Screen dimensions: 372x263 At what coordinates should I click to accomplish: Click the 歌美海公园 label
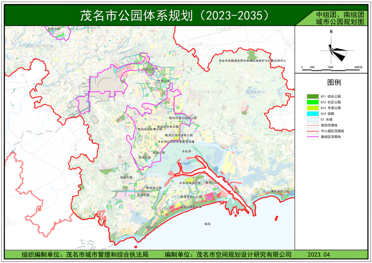pyautogui.click(x=154, y=188)
